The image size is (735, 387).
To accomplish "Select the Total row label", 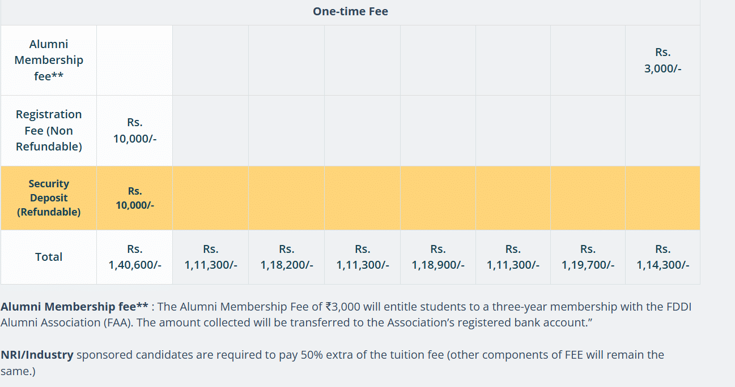I will pyautogui.click(x=49, y=257).
